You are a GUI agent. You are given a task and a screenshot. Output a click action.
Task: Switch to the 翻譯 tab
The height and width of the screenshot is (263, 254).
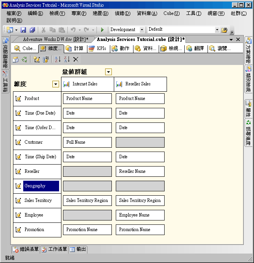coord(196,49)
